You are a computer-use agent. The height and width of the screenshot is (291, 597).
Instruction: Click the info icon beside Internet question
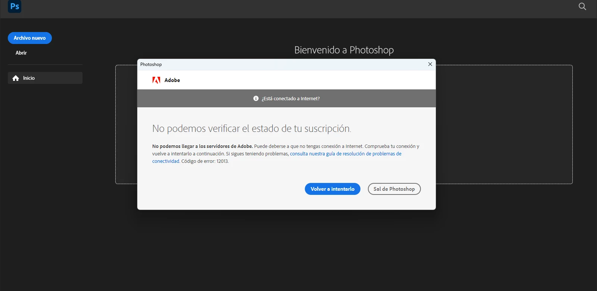coord(256,98)
